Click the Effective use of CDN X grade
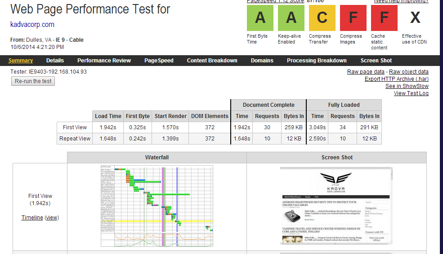 [x=415, y=18]
